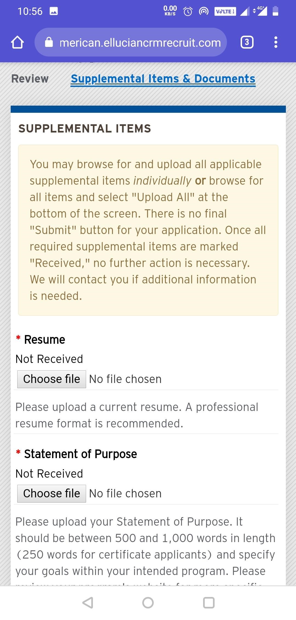Open the browser three-dot menu
296x620 pixels.
click(x=276, y=42)
